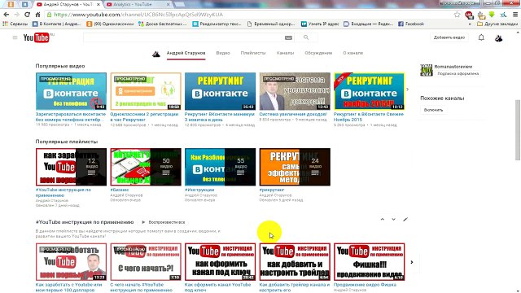Open the 50-video business playlist thumbnail
Screen dimensions: 521x293
[x=146, y=167]
